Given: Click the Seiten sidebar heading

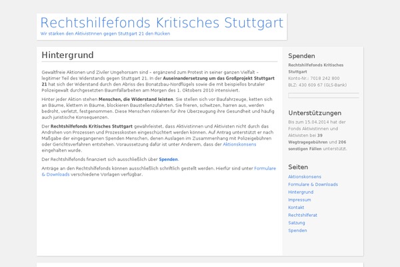Looking at the screenshot, I should click(298, 167).
